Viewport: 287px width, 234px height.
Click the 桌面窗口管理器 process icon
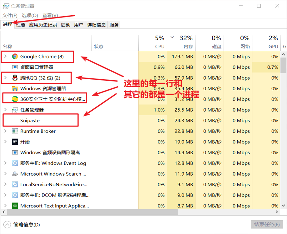[x=15, y=67]
